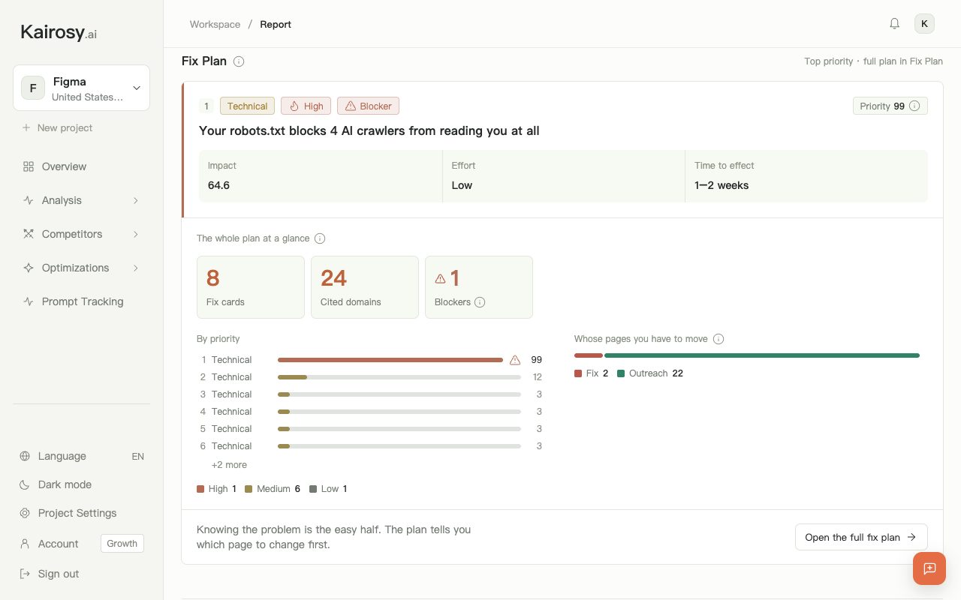Click the robots.txt fix card title
Image resolution: width=961 pixels, height=600 pixels.
(369, 130)
